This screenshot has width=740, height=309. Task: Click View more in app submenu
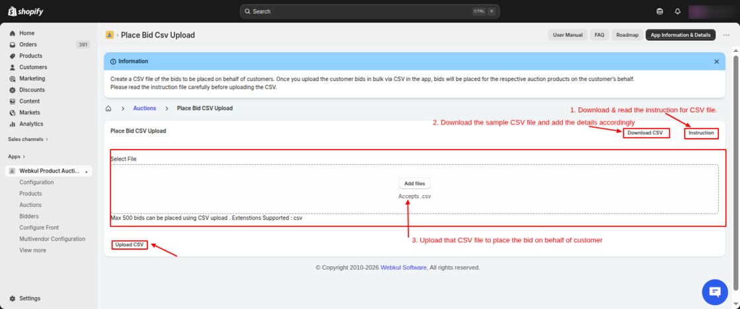(32, 250)
